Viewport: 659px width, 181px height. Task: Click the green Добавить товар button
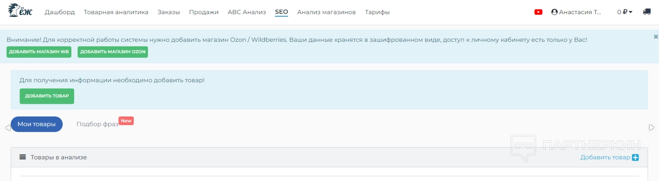(x=47, y=96)
